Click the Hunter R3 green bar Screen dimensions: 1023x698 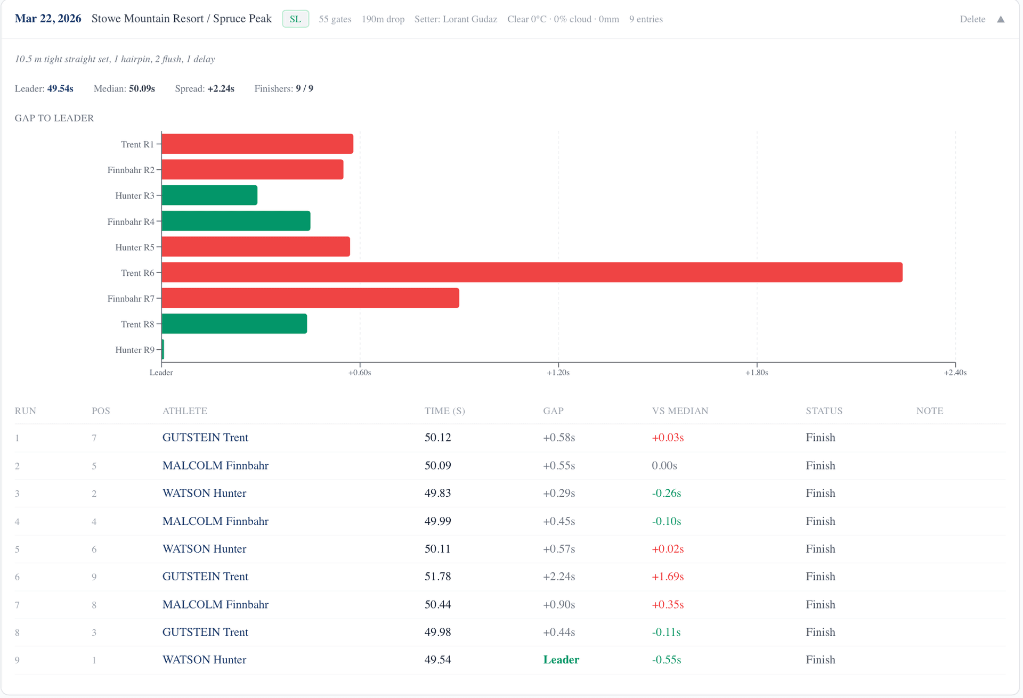(x=209, y=195)
